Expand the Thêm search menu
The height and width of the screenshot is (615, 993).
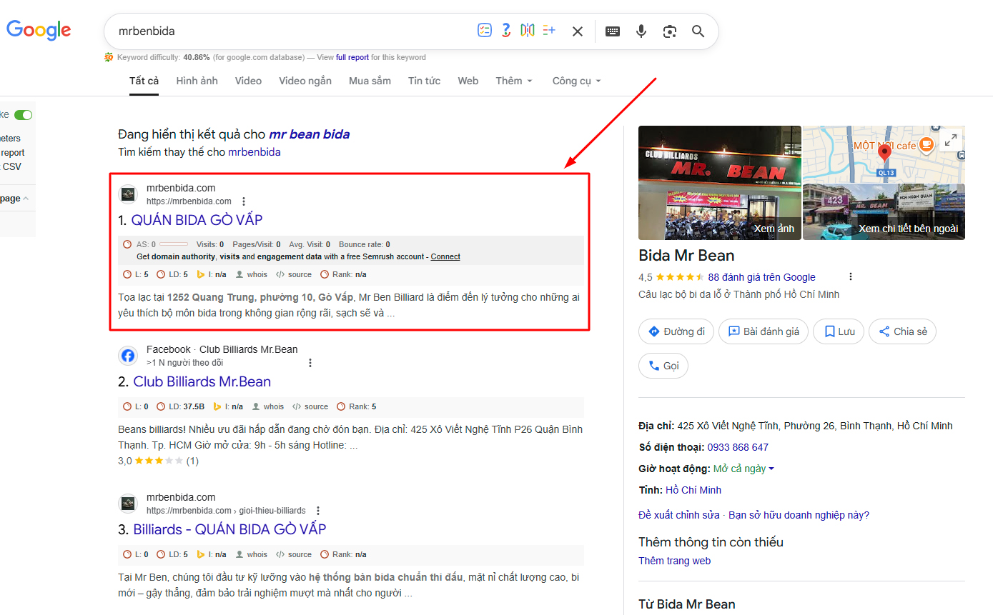coord(514,81)
